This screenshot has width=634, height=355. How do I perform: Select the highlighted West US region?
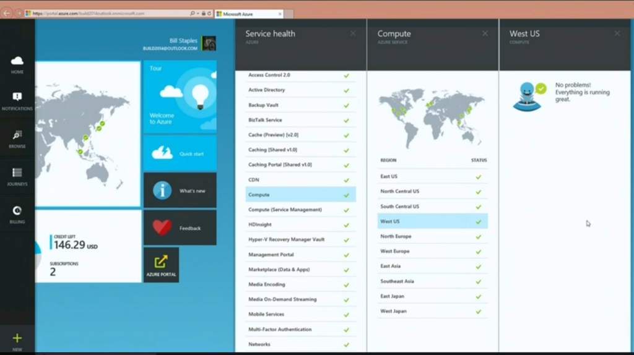pyautogui.click(x=432, y=221)
